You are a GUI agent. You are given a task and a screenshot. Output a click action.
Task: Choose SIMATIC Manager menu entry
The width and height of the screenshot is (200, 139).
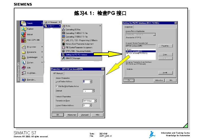point(81,58)
